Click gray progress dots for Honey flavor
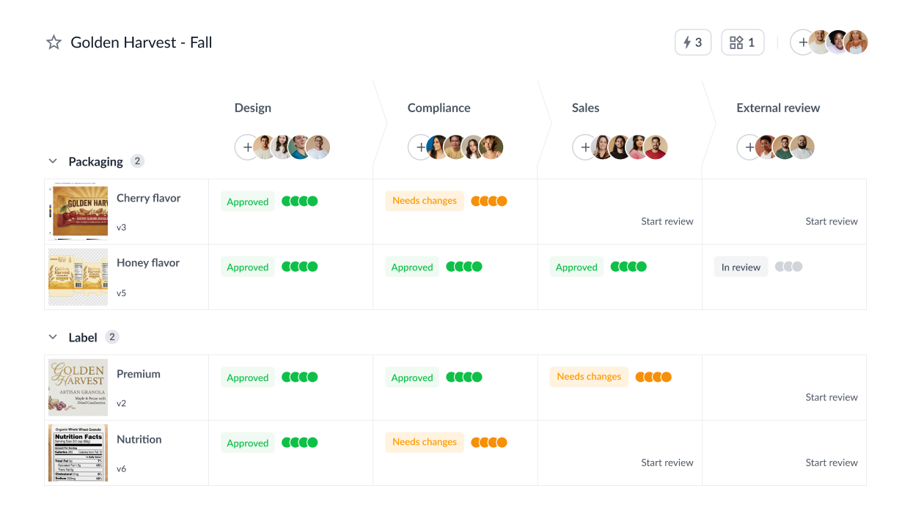 (x=789, y=267)
